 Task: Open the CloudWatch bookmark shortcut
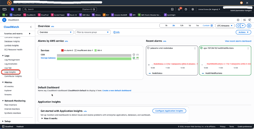coord(29,15)
